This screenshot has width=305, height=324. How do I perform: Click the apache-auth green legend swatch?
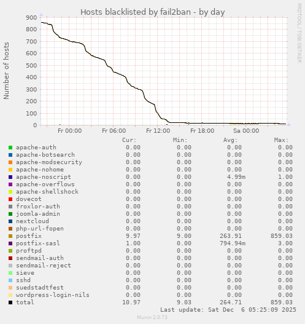tap(10, 148)
